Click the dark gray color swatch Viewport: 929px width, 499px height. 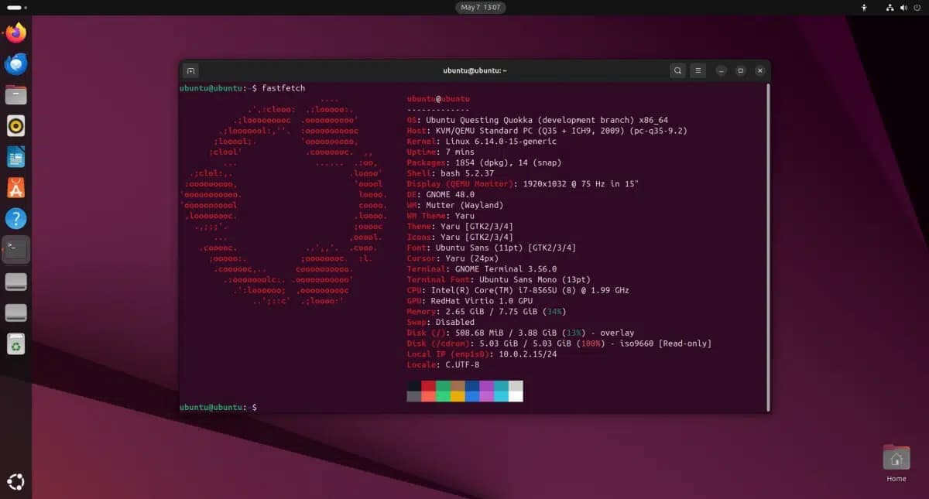(413, 396)
